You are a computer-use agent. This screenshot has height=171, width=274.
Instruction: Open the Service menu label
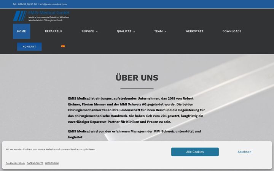pyautogui.click(x=88, y=32)
